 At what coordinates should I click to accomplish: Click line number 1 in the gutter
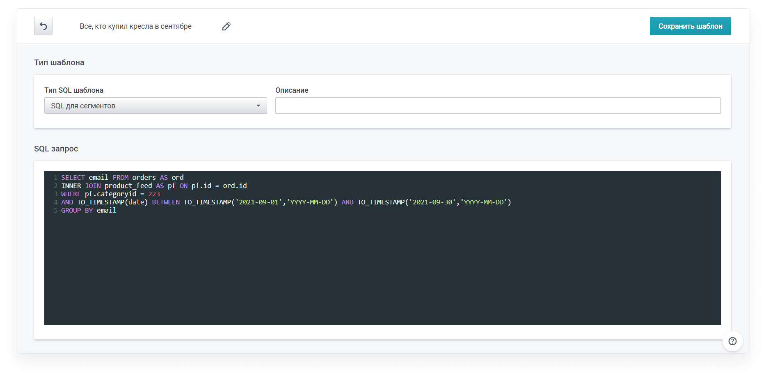(x=55, y=178)
